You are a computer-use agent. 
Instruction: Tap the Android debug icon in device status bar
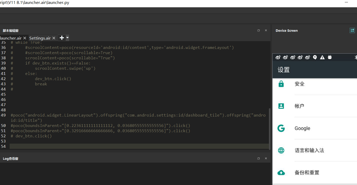330,57
